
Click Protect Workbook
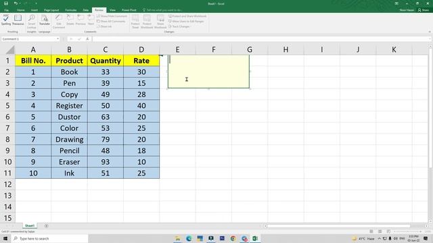[x=147, y=22]
